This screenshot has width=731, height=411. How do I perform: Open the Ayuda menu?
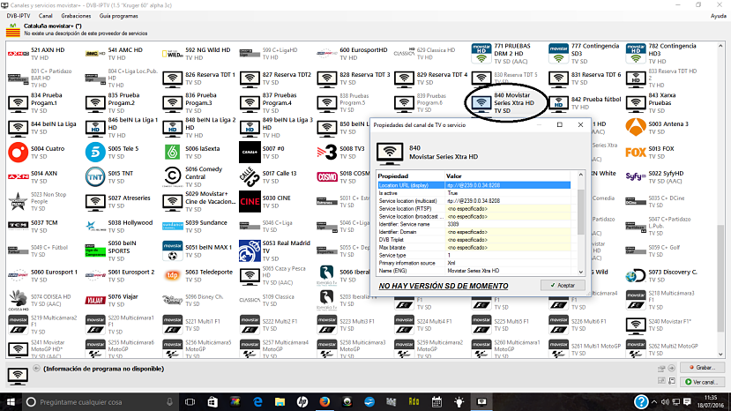(x=719, y=16)
